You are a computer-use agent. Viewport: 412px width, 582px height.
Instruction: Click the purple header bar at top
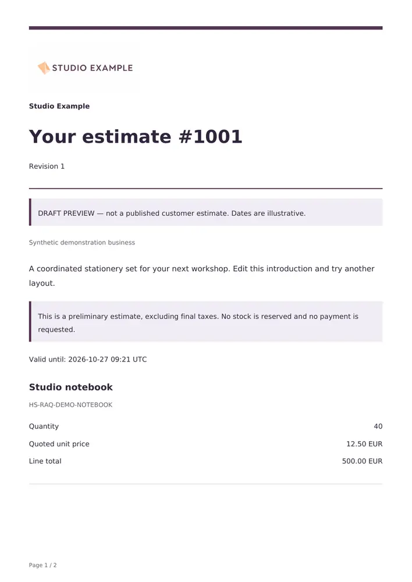coord(205,28)
